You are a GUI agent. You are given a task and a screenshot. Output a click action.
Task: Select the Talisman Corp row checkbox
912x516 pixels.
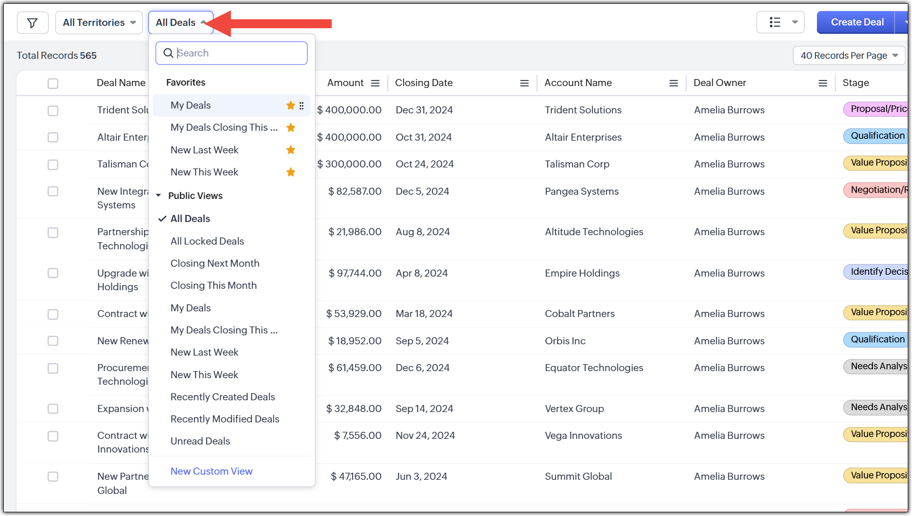(x=53, y=165)
